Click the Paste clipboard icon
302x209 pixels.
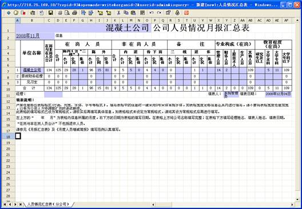tap(133, 13)
